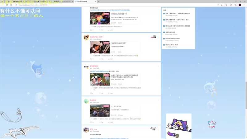
Task: Click the hashtag line above Minecraft video post
Action: (x=110, y=10)
